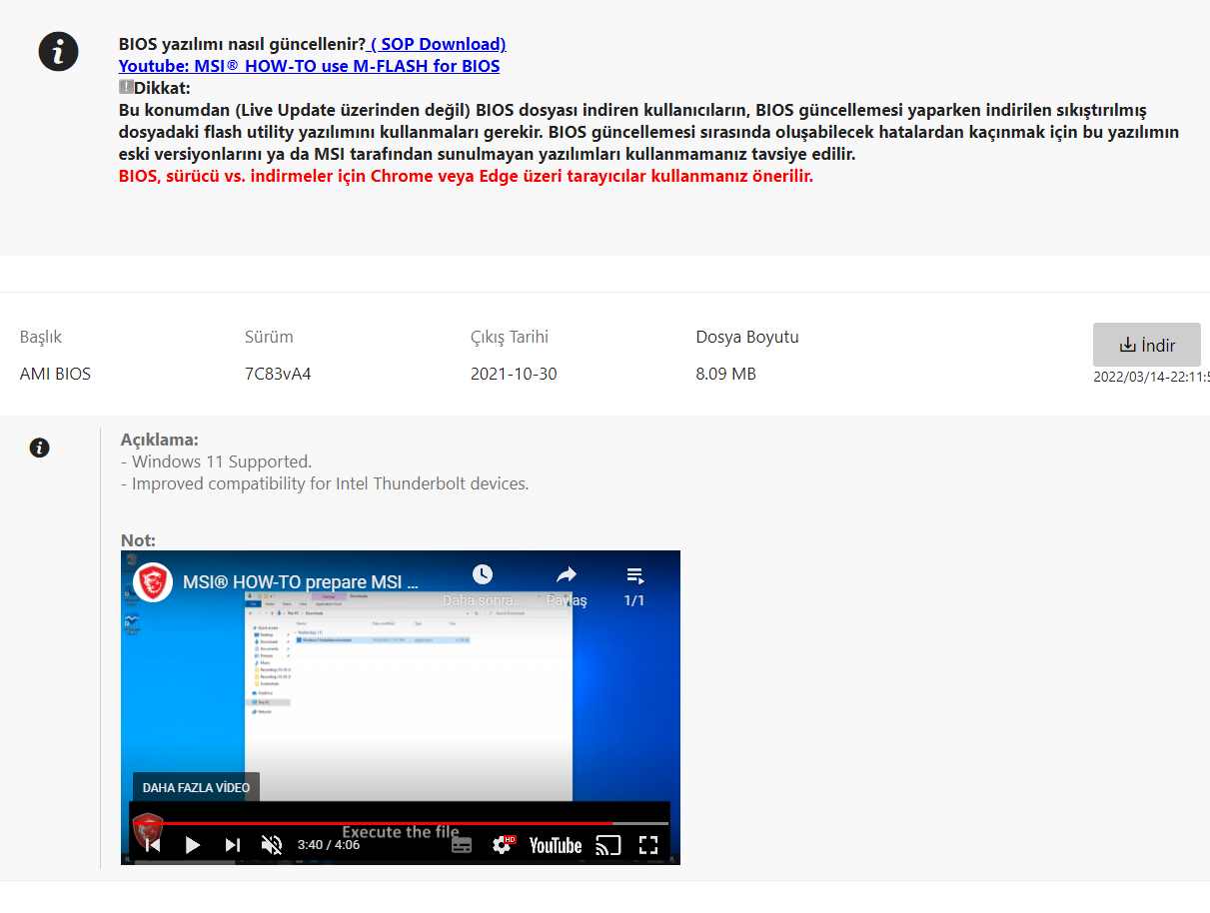This screenshot has height=913, width=1210.
Task: Click the large info icon at top
Action: point(58,50)
